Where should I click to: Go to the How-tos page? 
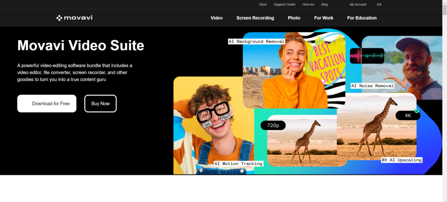tap(308, 4)
